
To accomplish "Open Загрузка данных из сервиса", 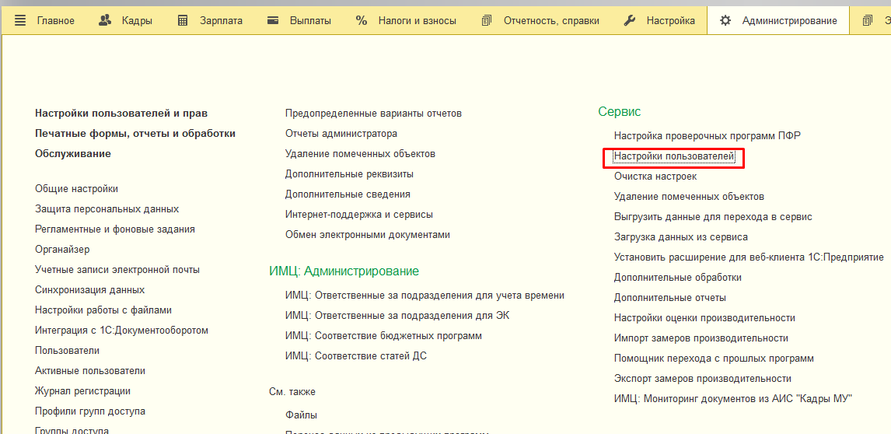I will pyautogui.click(x=681, y=236).
